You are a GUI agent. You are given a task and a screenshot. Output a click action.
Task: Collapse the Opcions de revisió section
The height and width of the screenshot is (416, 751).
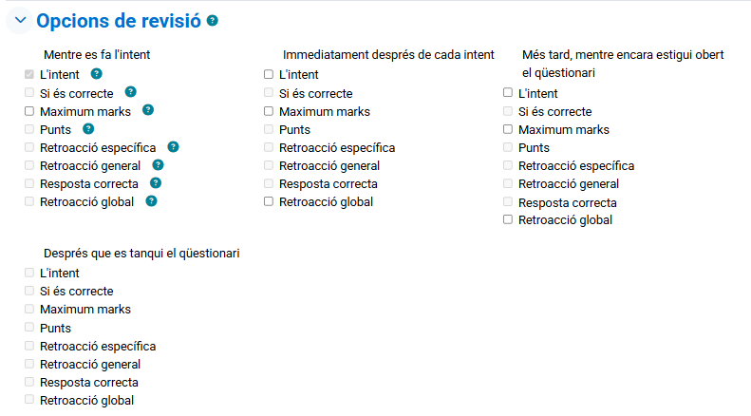pos(20,20)
